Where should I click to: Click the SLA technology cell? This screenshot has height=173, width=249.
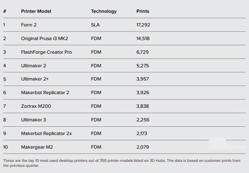(x=95, y=25)
